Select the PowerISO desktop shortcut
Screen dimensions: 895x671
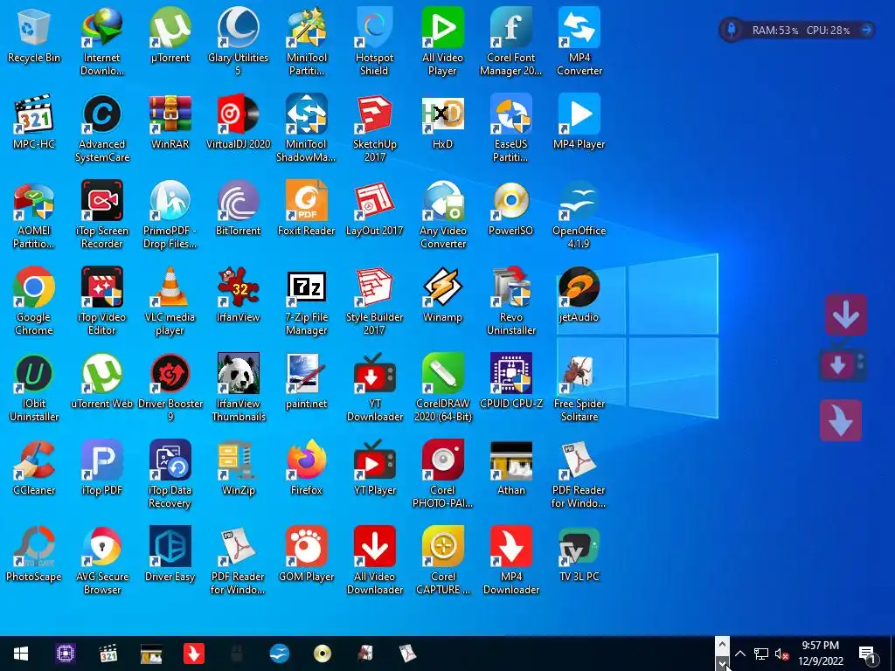(510, 210)
